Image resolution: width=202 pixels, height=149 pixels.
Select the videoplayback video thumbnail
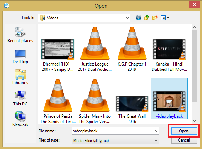(169, 101)
